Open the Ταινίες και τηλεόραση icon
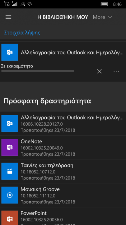126x225 pixels. point(10,171)
